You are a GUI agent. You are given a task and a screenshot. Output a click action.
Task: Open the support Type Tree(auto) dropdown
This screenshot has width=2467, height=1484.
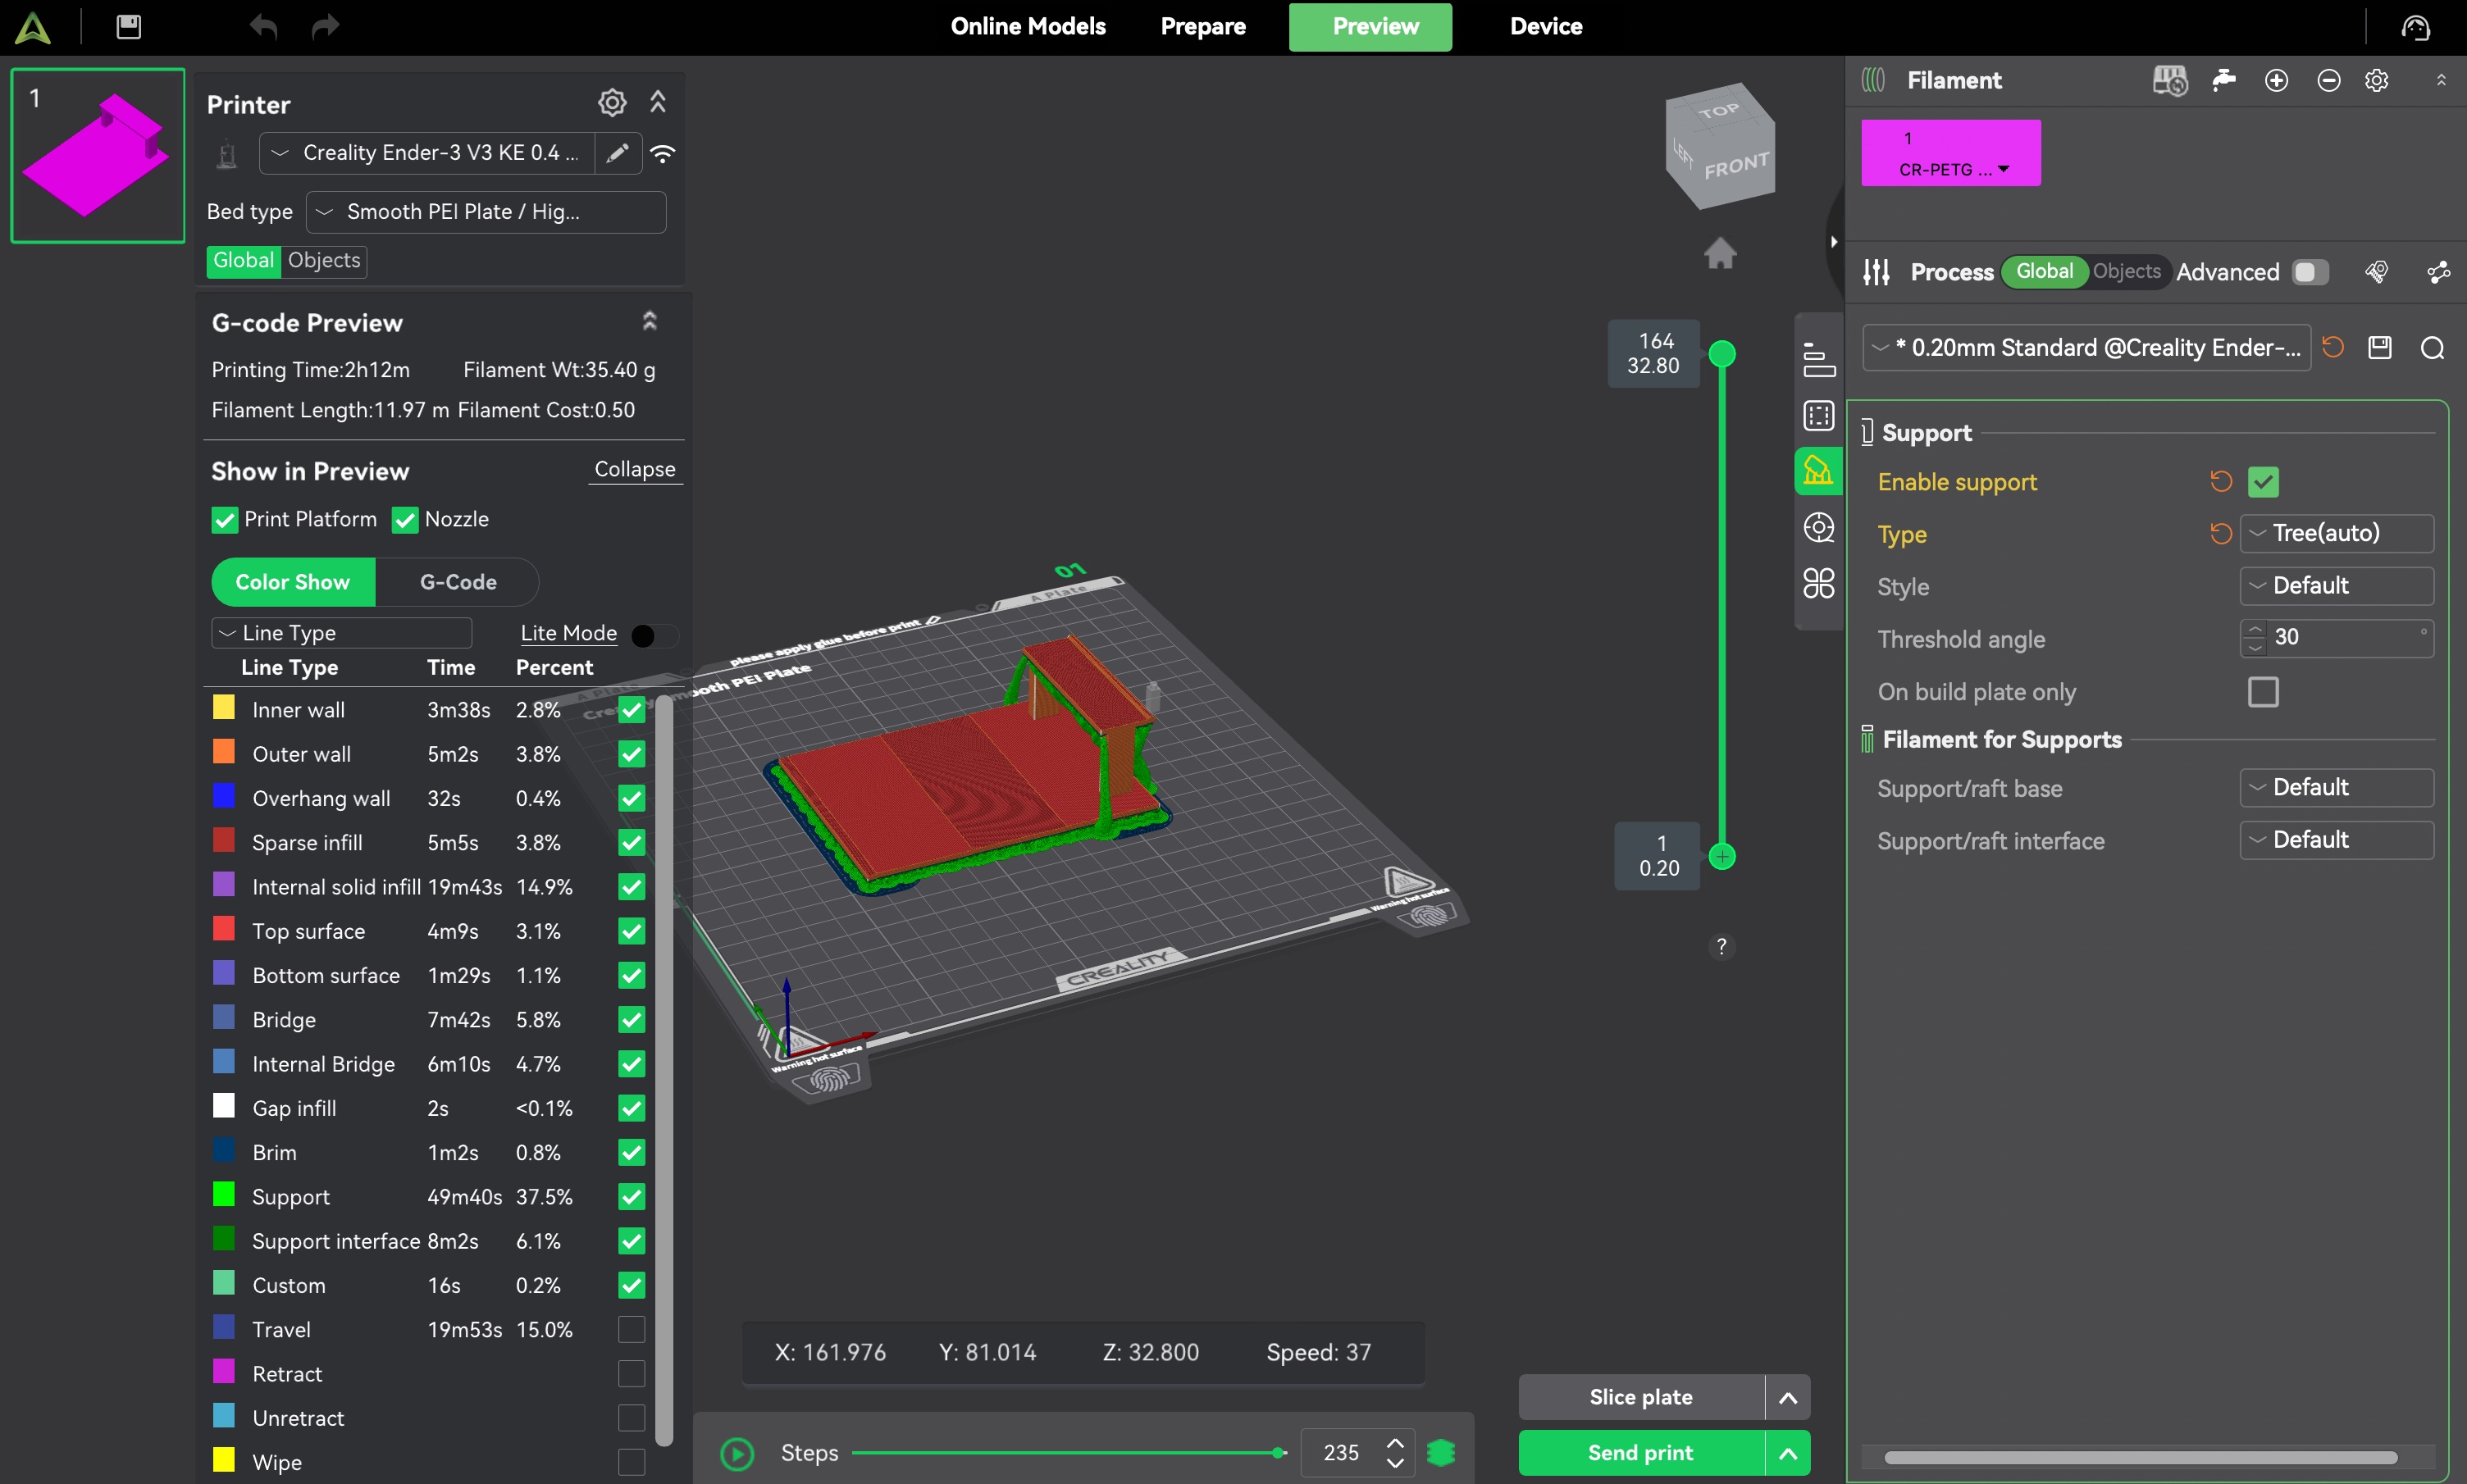[2336, 533]
